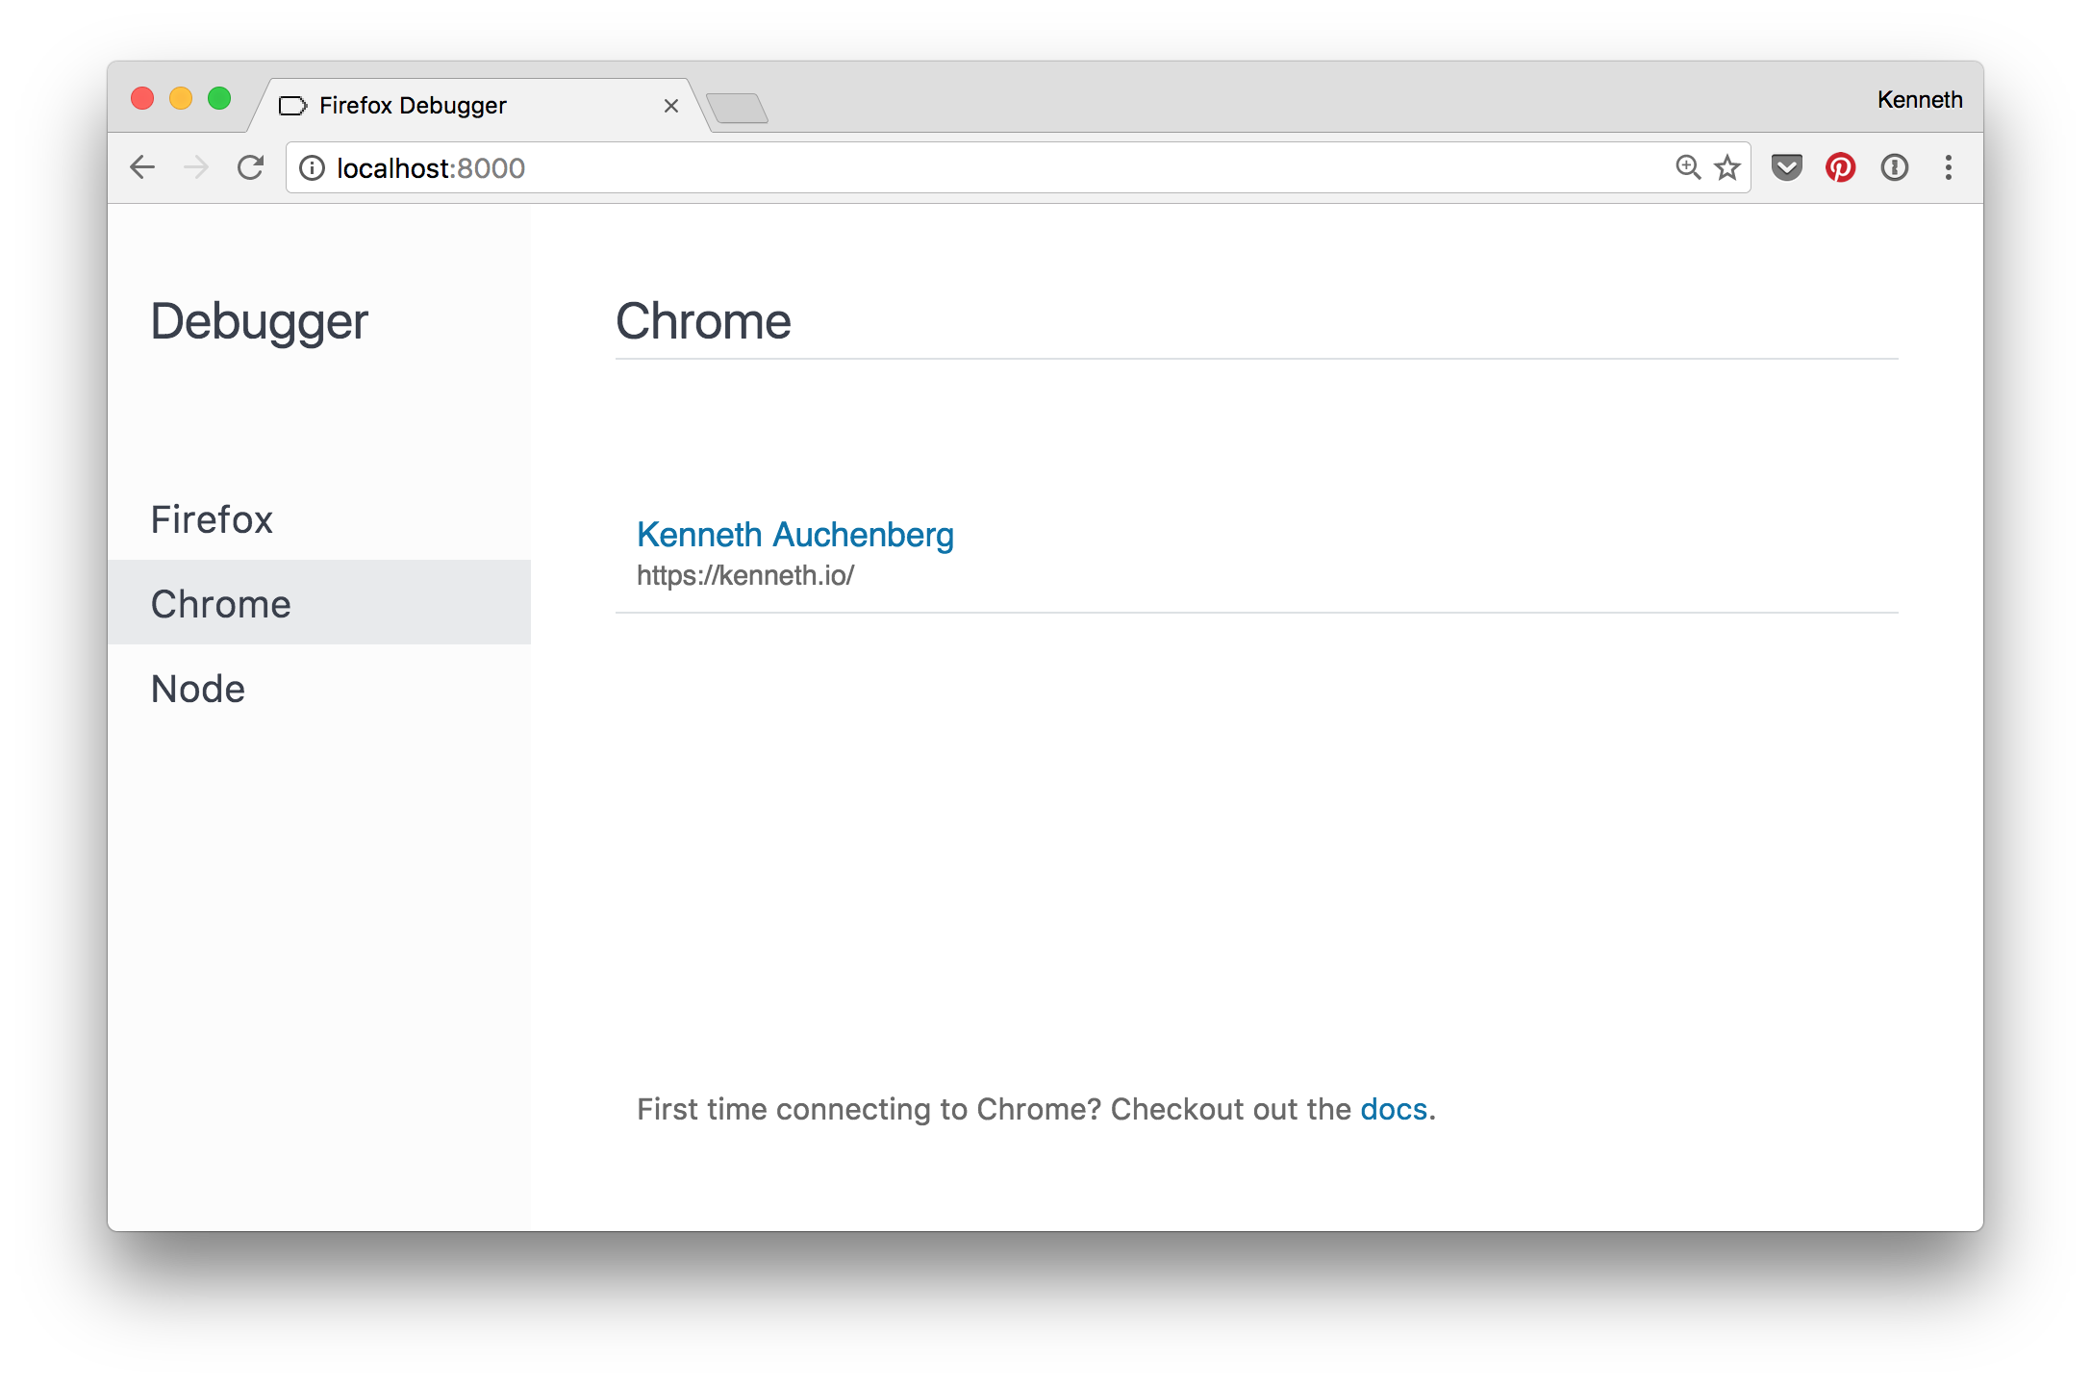Select Node in the sidebar
Image resolution: width=2091 pixels, height=1385 pixels.
(198, 689)
